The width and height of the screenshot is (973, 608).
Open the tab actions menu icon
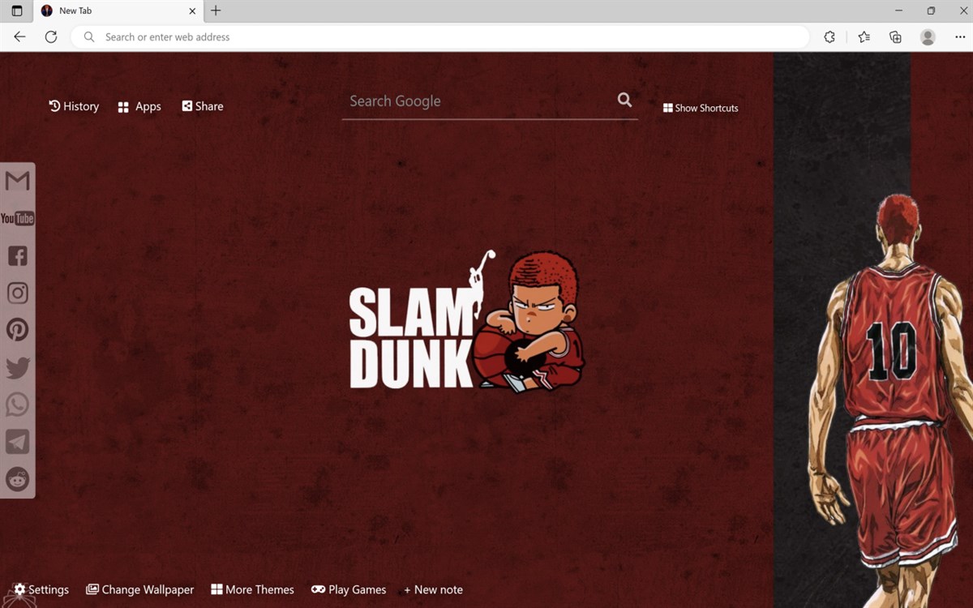click(x=17, y=11)
